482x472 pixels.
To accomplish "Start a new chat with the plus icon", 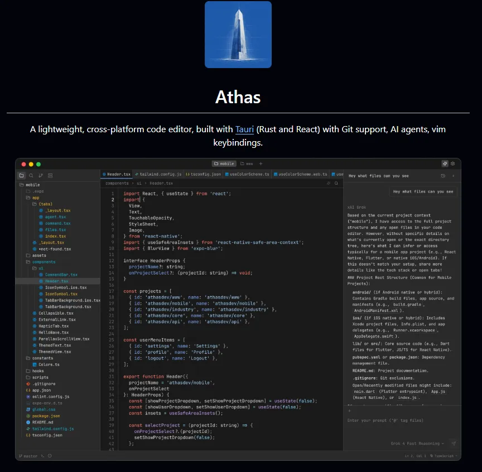I will 453,176.
